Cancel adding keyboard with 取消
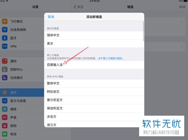Screen dimensions: 188x140 pos(51,17)
